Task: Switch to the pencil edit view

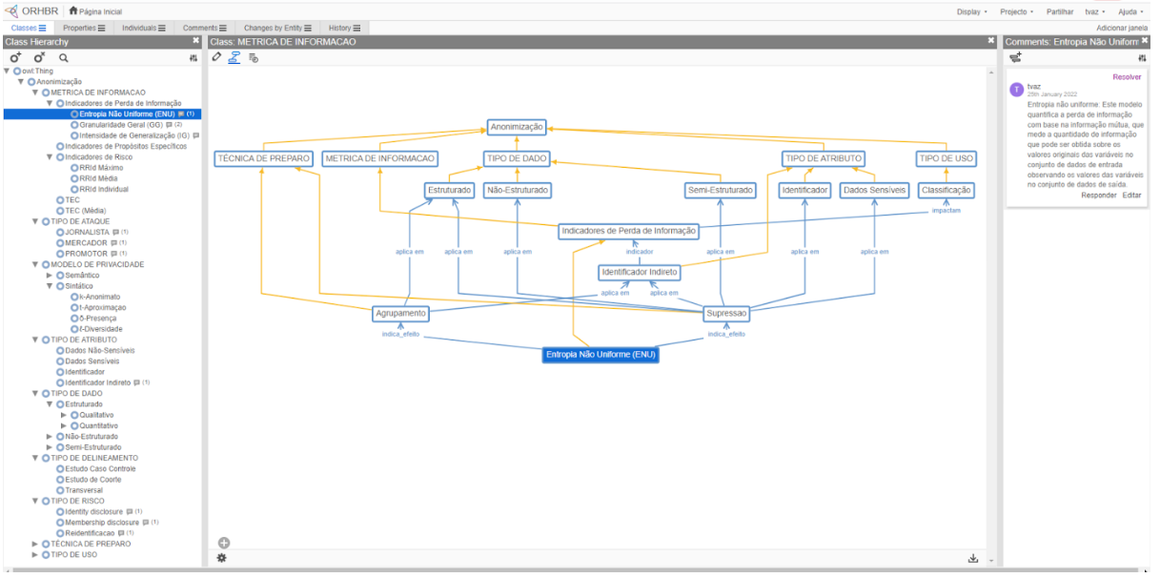Action: coord(216,57)
